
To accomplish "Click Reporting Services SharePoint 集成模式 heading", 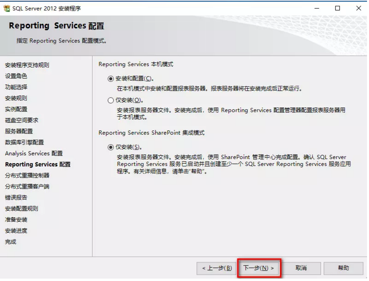I will point(151,133).
